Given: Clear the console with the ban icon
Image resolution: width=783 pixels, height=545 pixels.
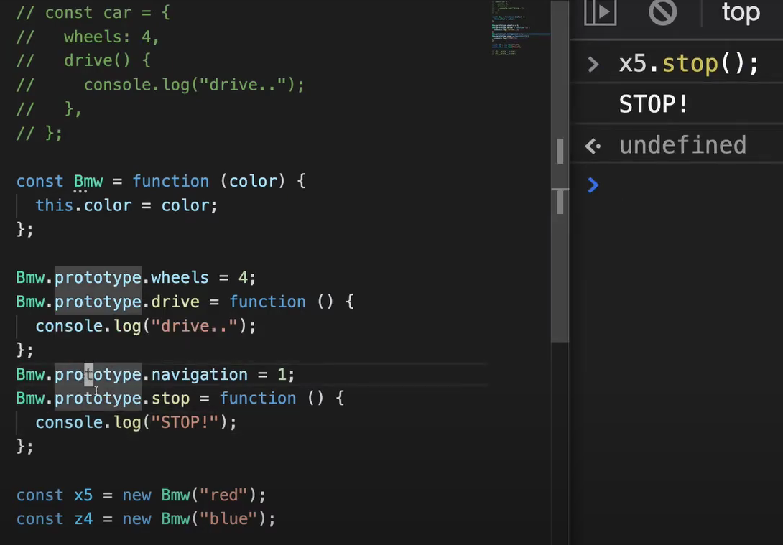Looking at the screenshot, I should [662, 12].
